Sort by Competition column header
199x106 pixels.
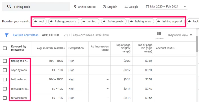(x=76, y=48)
